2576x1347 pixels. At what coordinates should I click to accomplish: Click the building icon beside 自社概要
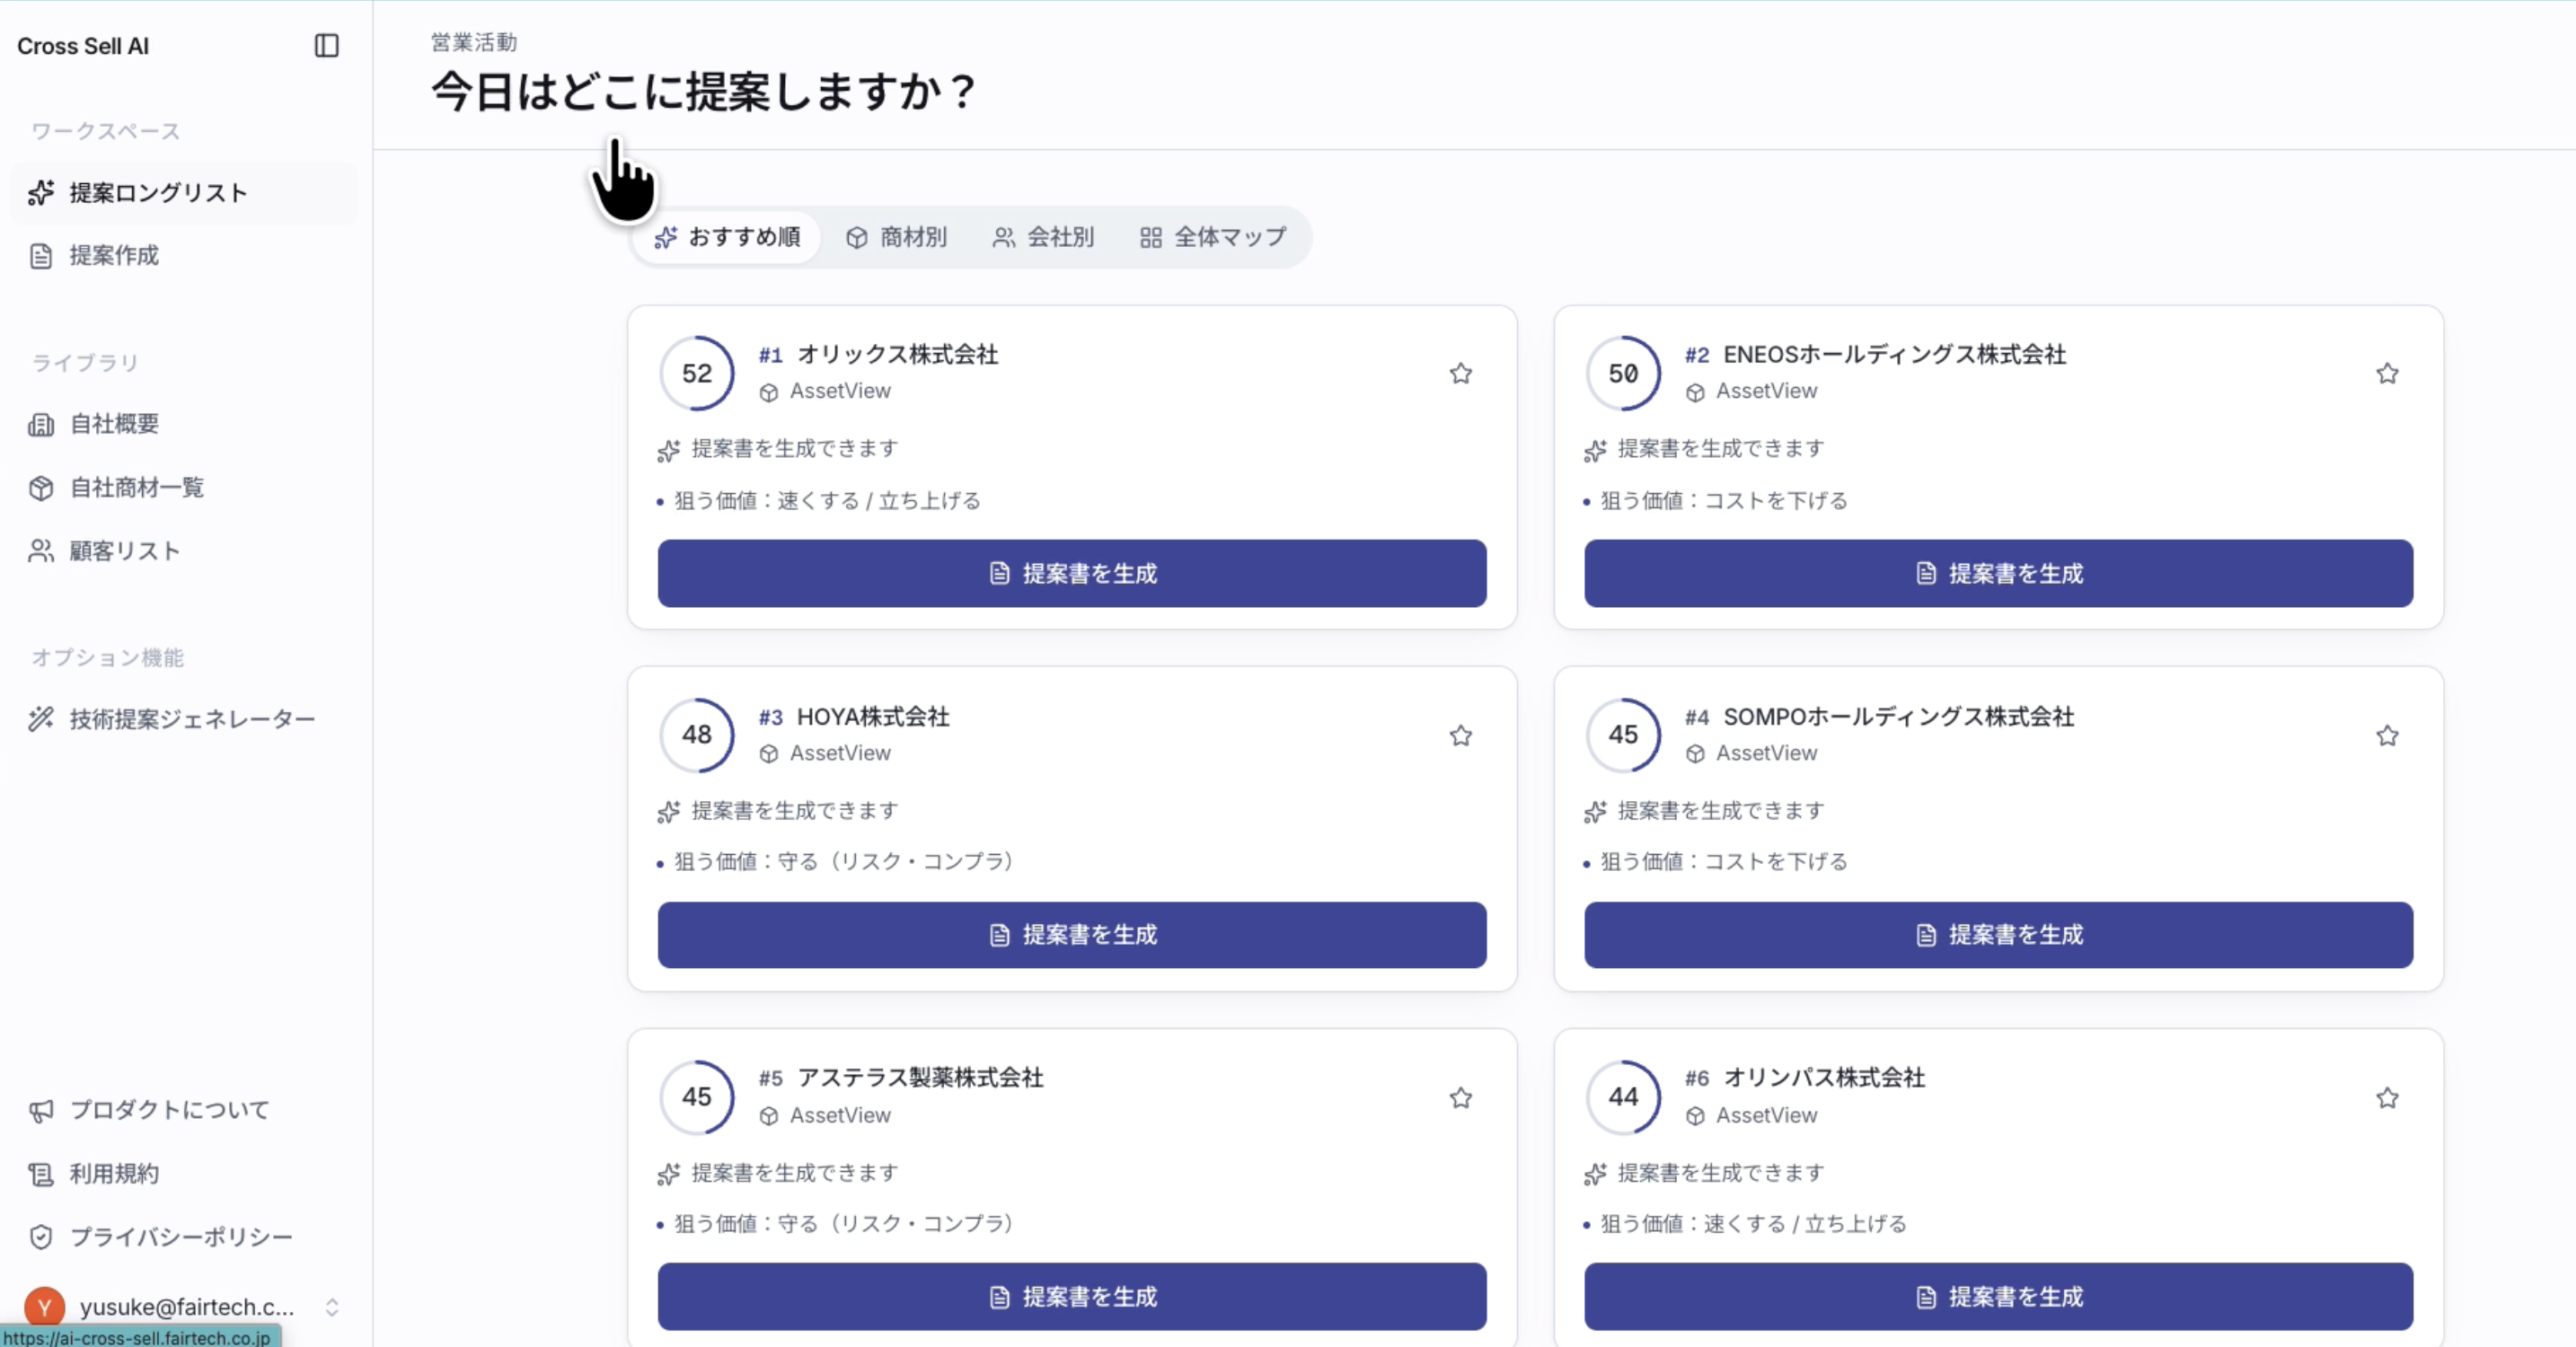pyautogui.click(x=41, y=425)
